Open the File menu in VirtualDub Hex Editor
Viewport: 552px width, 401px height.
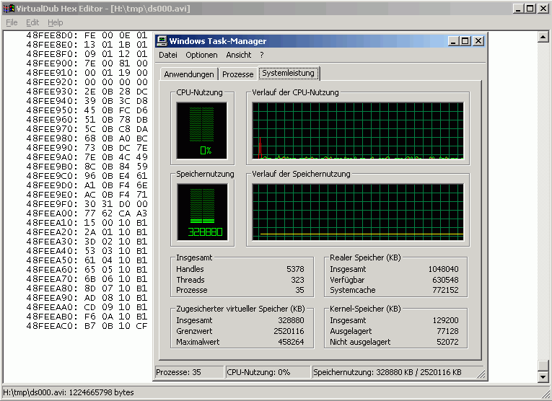point(12,22)
